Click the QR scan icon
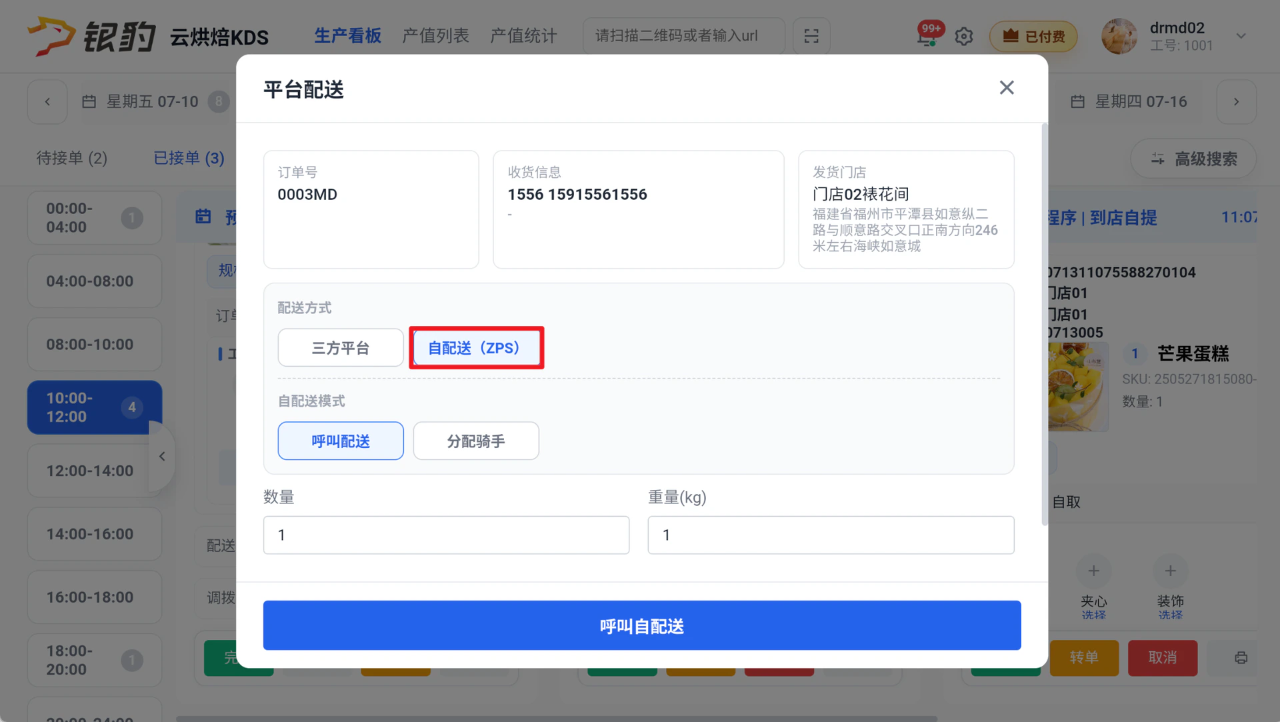The image size is (1280, 722). (x=811, y=36)
